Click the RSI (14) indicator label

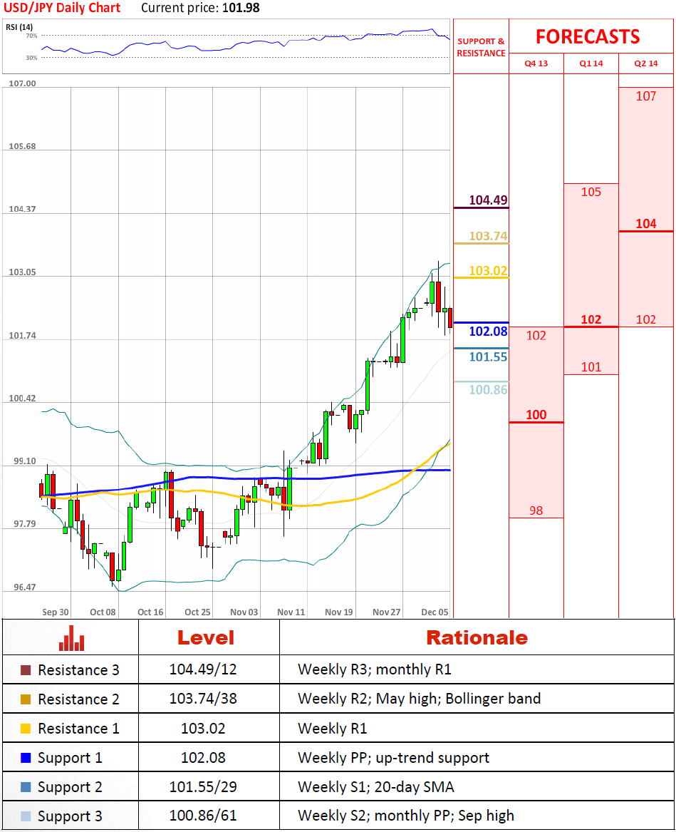click(x=19, y=28)
